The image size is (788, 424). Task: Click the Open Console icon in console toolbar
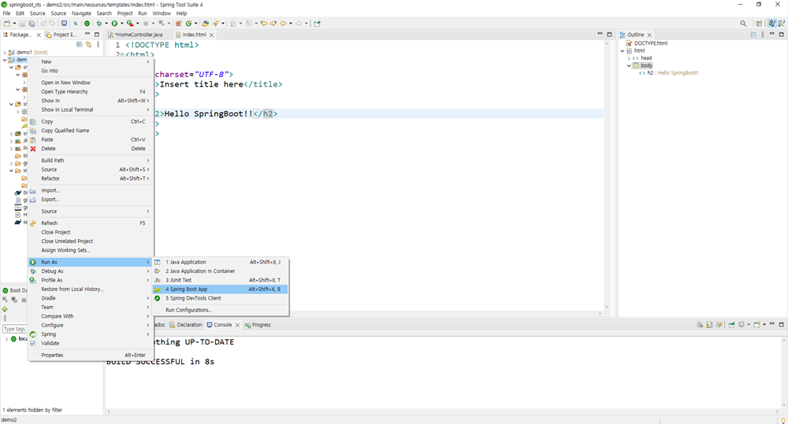756,325
